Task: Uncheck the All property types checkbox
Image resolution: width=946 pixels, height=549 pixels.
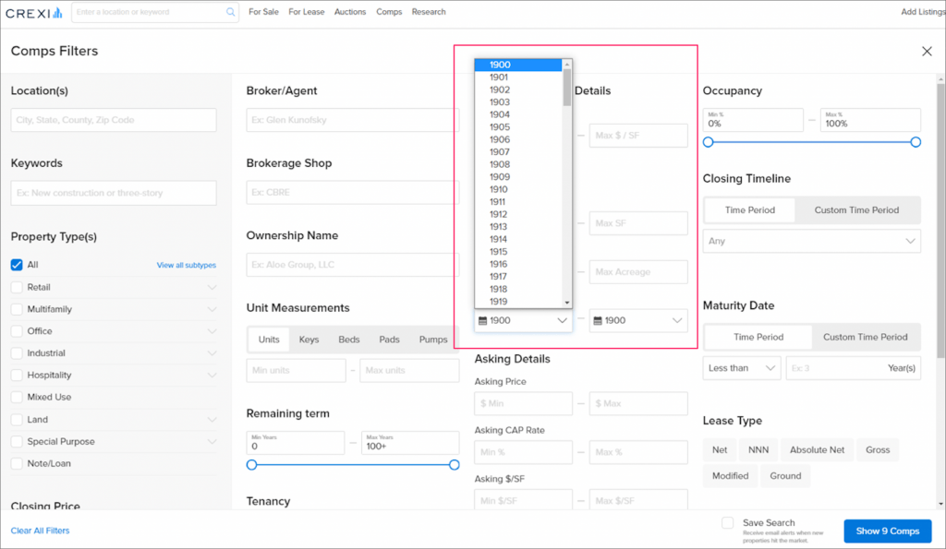Action: pos(17,265)
